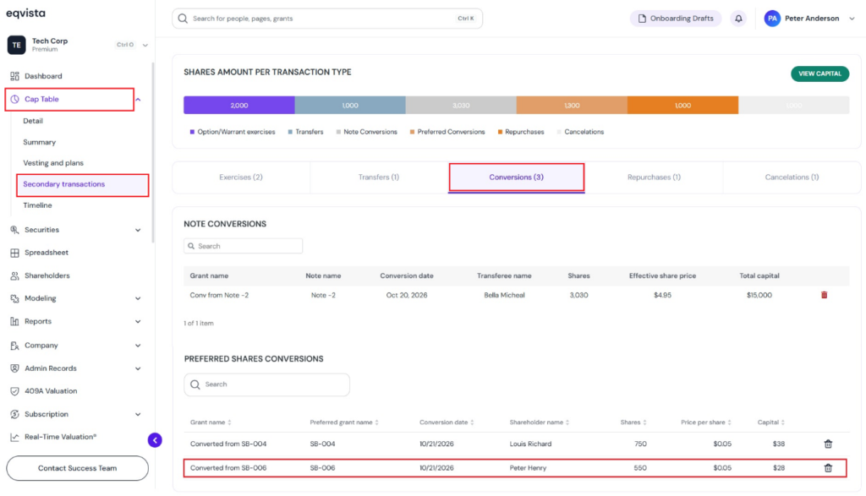Click the Securities sidebar icon
This screenshot has width=866, height=496.
pyautogui.click(x=15, y=230)
